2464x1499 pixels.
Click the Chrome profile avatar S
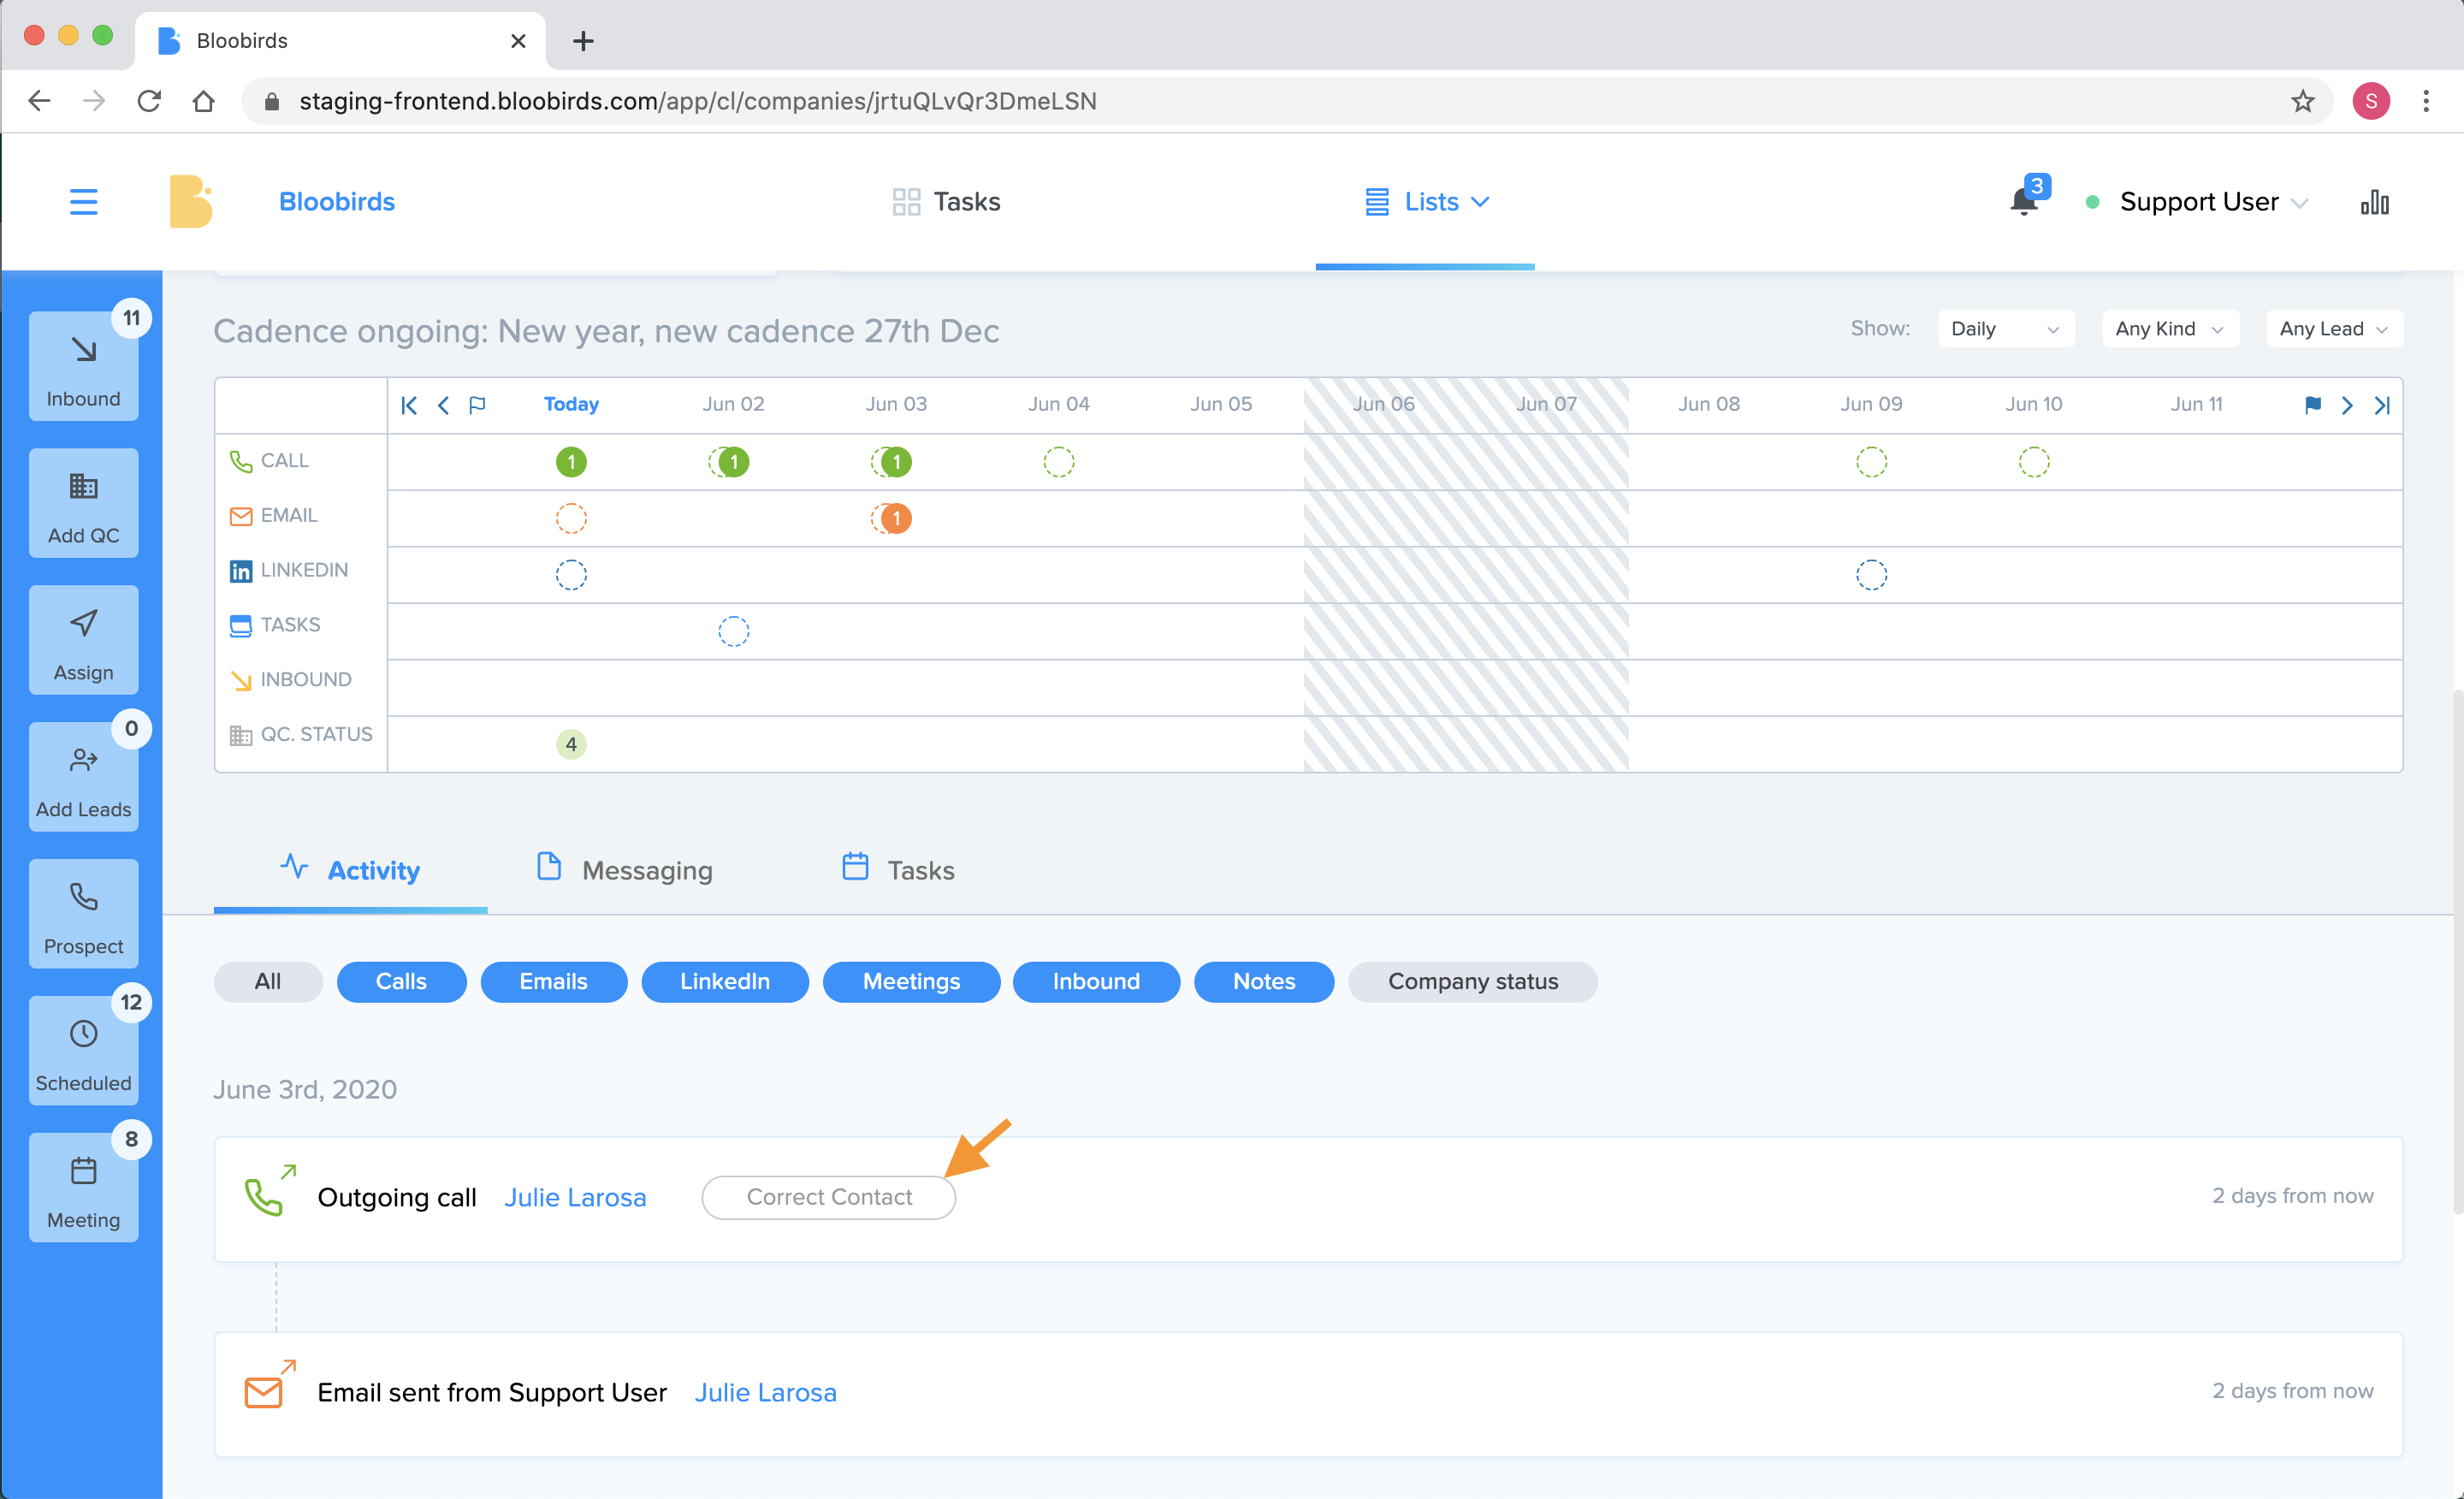tap(2370, 101)
